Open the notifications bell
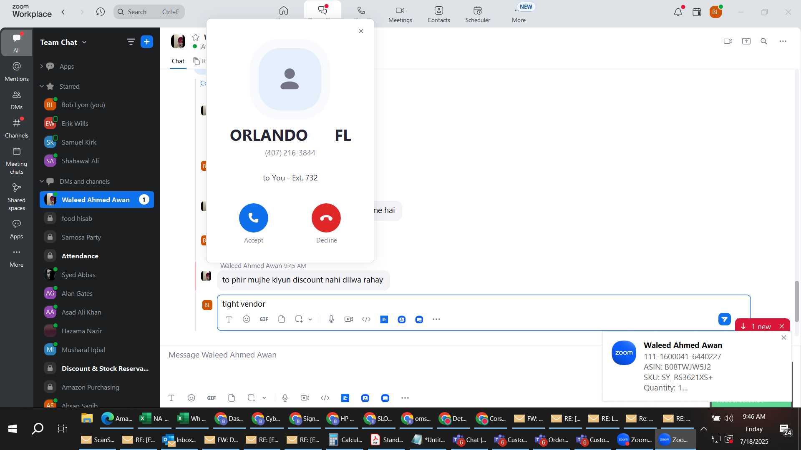This screenshot has width=801, height=450. click(x=678, y=12)
